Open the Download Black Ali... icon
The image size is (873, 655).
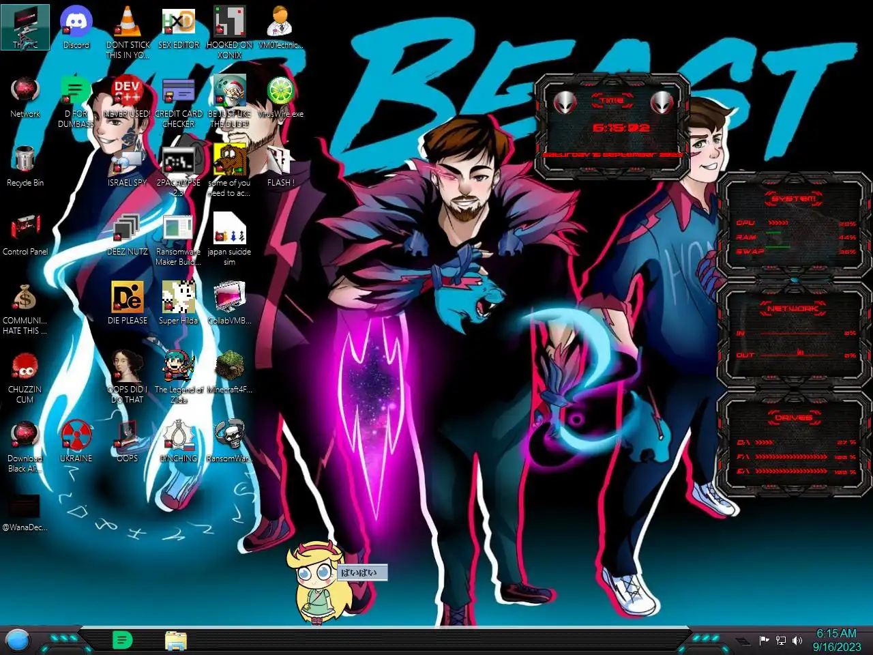point(25,446)
